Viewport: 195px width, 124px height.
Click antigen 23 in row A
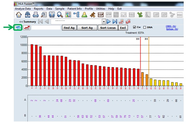click(70, 101)
